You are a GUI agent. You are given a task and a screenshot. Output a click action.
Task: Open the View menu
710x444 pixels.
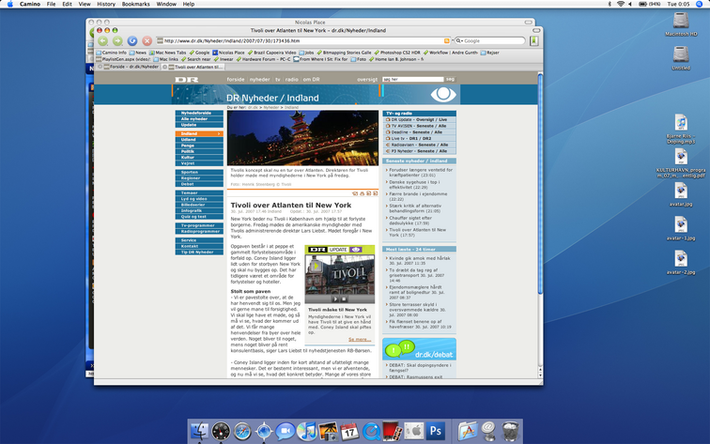pyautogui.click(x=85, y=4)
